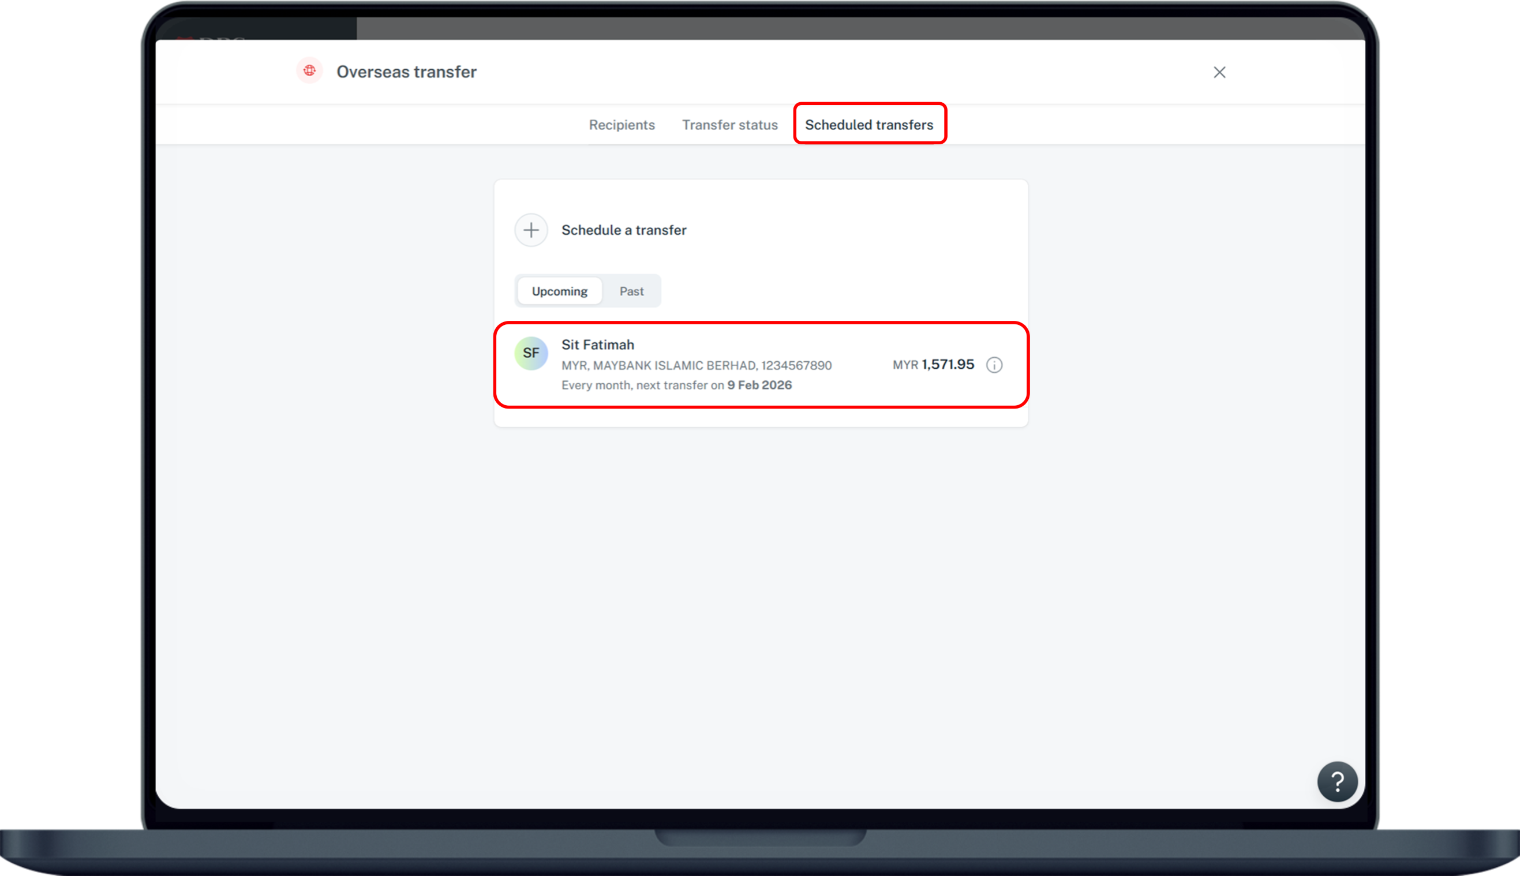Open the Schedule a transfer plus icon
The image size is (1520, 876).
531,230
